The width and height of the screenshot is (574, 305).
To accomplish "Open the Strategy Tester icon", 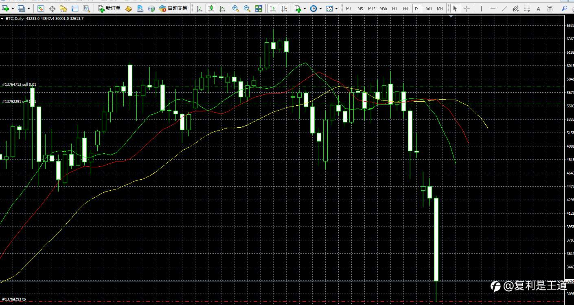I will point(86,9).
